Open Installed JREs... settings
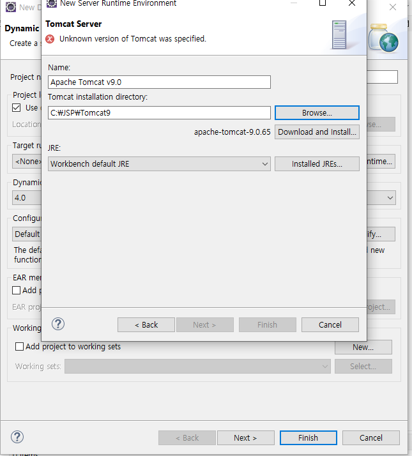 [317, 163]
